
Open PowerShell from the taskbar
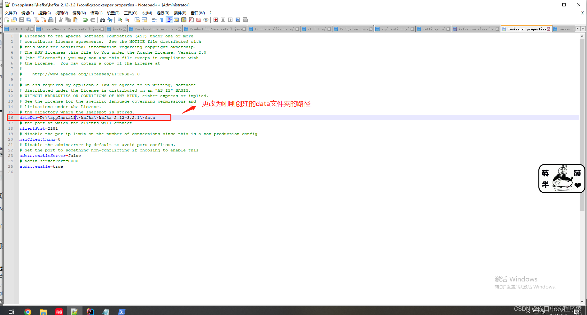[121, 311]
